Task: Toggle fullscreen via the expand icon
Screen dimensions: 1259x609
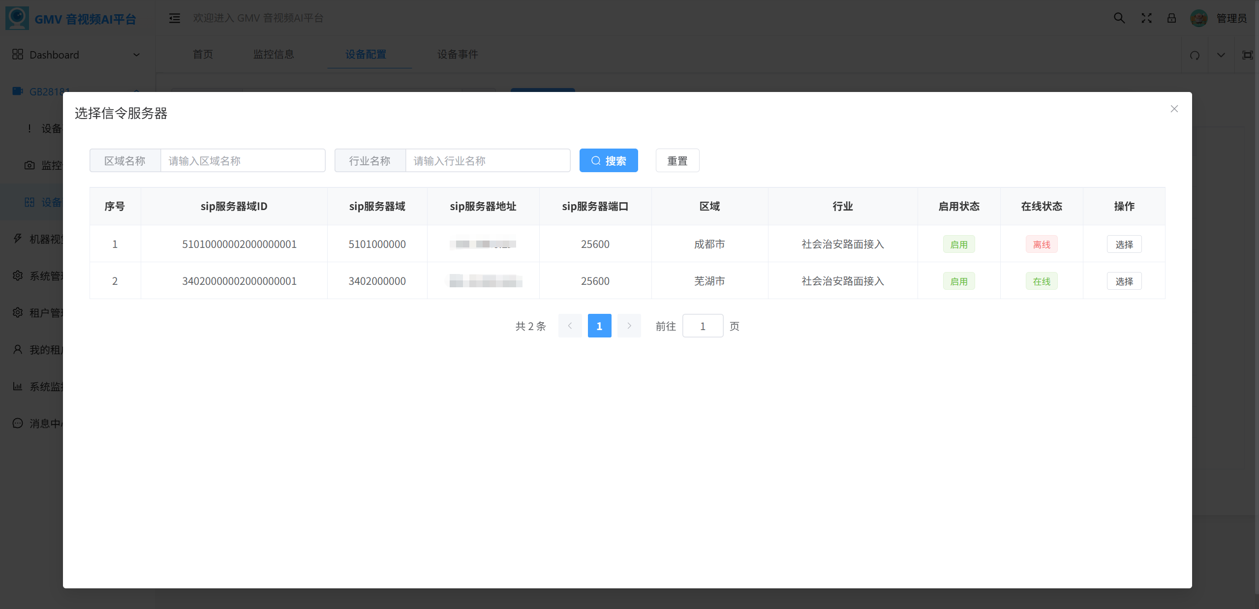Action: coord(1146,18)
